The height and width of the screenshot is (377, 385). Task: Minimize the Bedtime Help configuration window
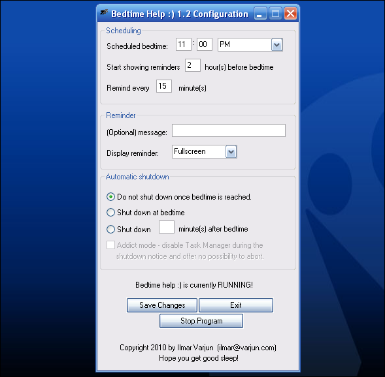tap(260, 14)
